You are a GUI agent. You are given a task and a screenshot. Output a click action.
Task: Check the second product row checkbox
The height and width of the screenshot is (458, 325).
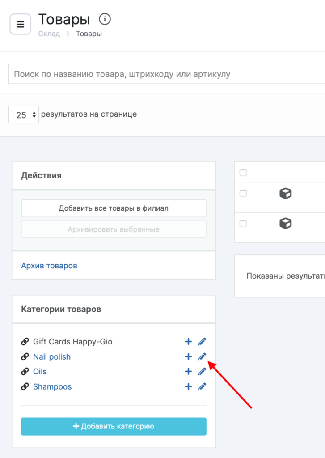[243, 224]
